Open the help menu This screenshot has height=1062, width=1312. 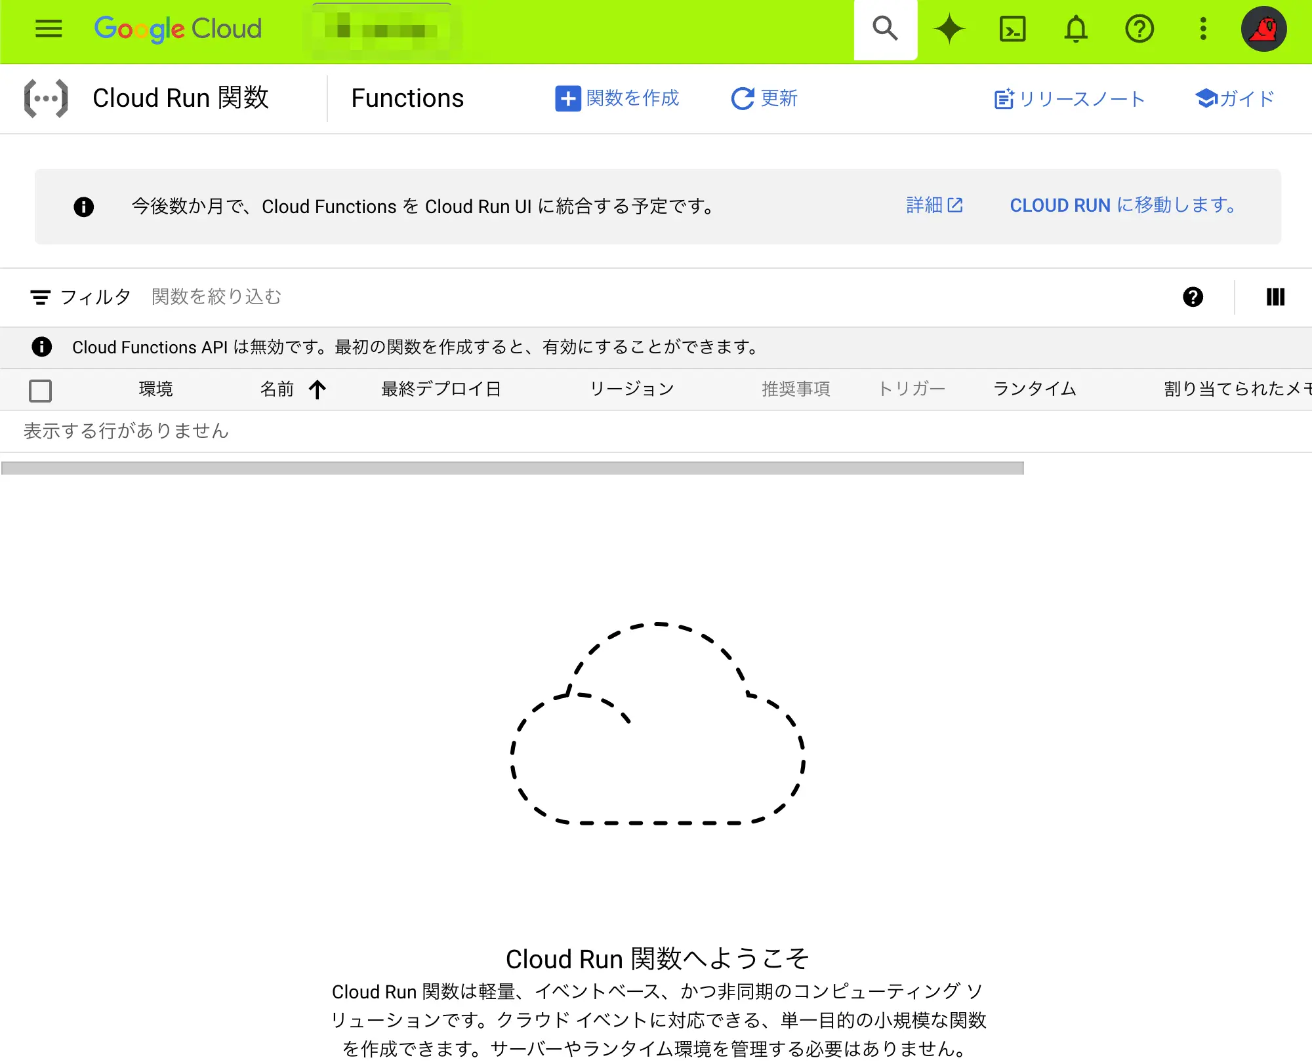1139,29
